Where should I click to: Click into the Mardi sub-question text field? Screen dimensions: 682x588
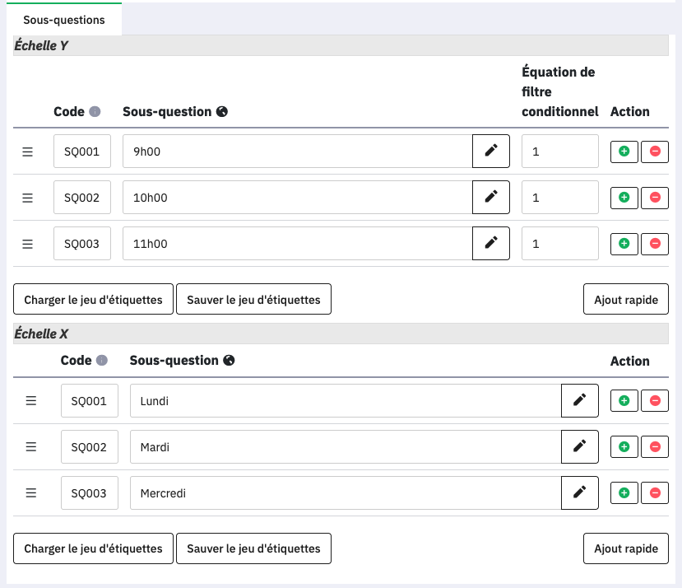point(345,446)
